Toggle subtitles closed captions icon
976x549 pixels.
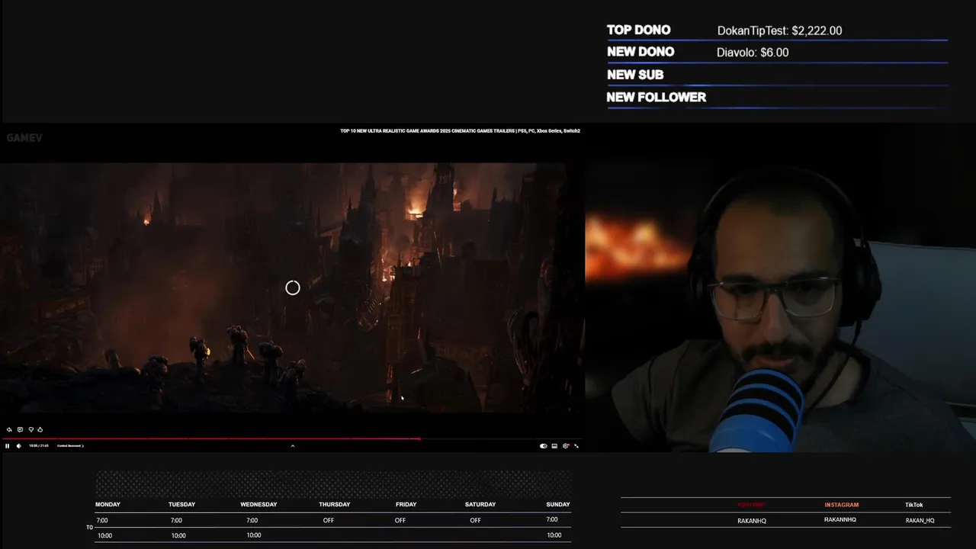point(554,446)
